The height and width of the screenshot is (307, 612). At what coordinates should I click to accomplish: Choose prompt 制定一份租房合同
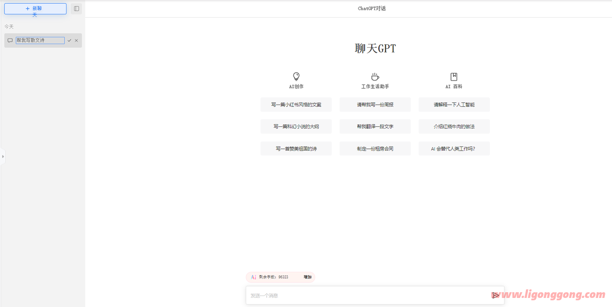coord(375,149)
